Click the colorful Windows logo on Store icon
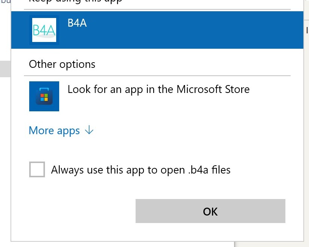This screenshot has width=309, height=247. click(x=44, y=98)
